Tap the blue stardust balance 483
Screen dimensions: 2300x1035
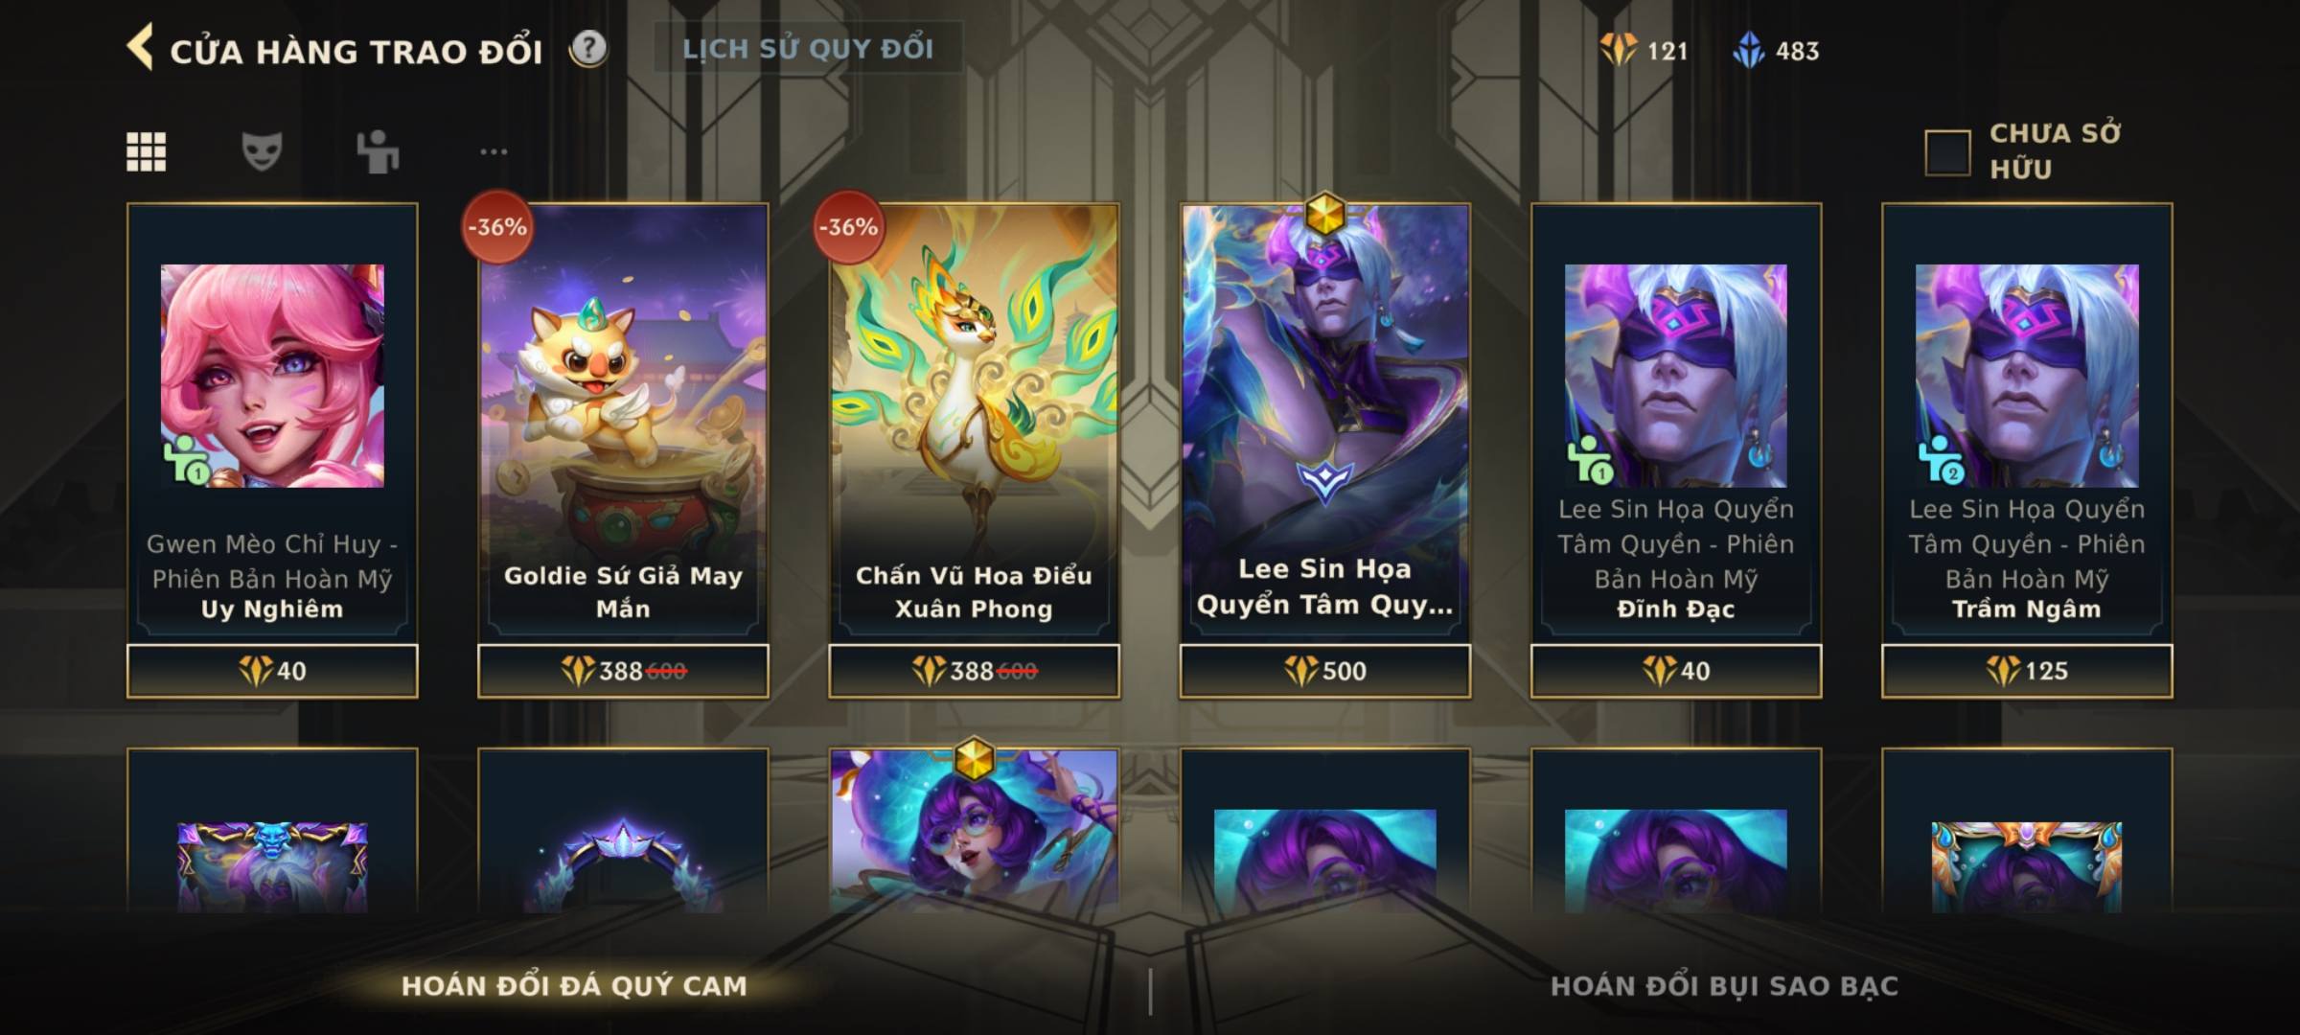pyautogui.click(x=1776, y=50)
